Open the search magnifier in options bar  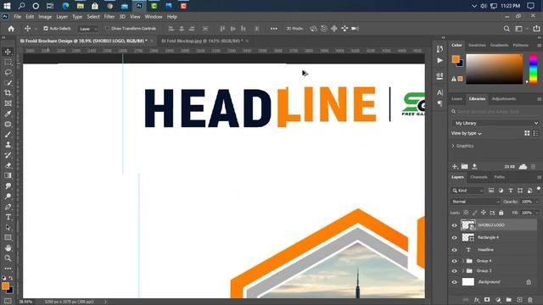[x=507, y=29]
